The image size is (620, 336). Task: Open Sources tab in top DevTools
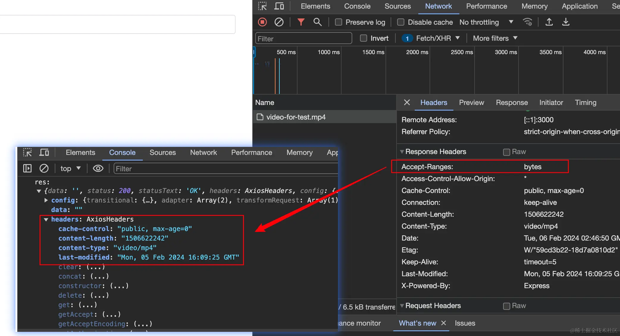pos(397,6)
